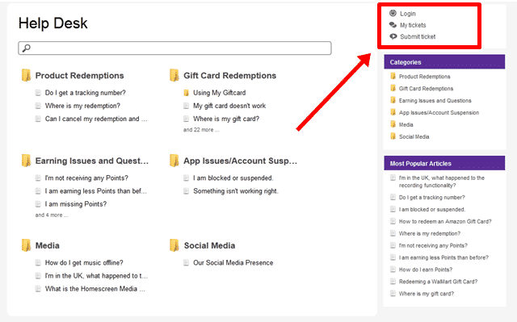Open popular article I'm not receiving any Points?

[433, 245]
